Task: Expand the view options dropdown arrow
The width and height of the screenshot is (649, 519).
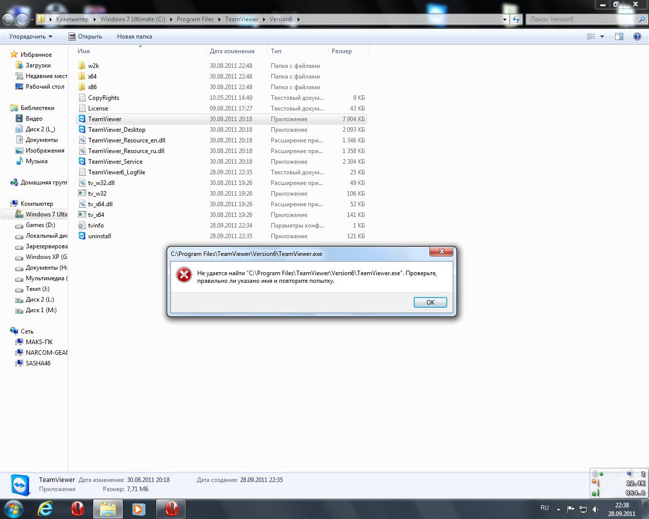Action: 602,36
